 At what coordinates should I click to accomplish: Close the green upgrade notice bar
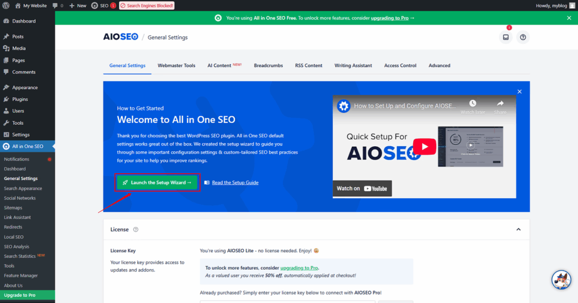coord(569,18)
